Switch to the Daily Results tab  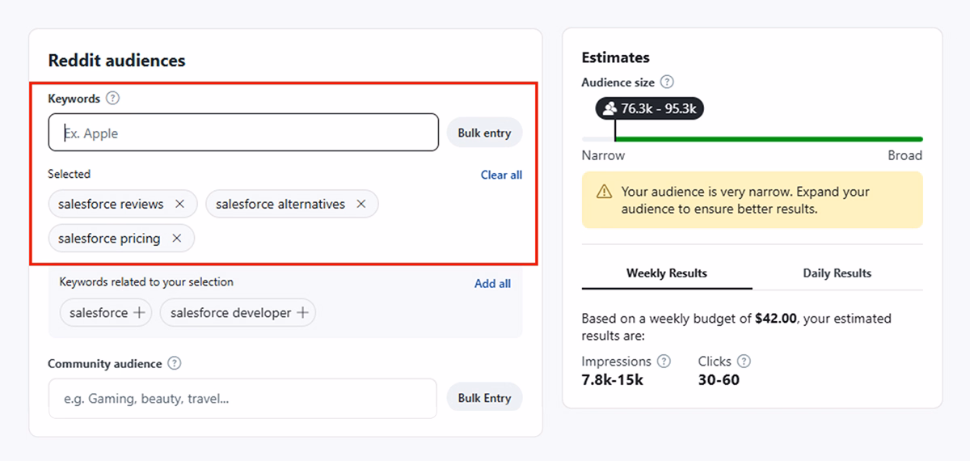point(837,273)
